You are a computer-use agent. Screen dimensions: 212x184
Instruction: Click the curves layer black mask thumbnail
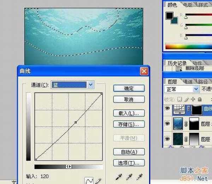[x=197, y=110]
